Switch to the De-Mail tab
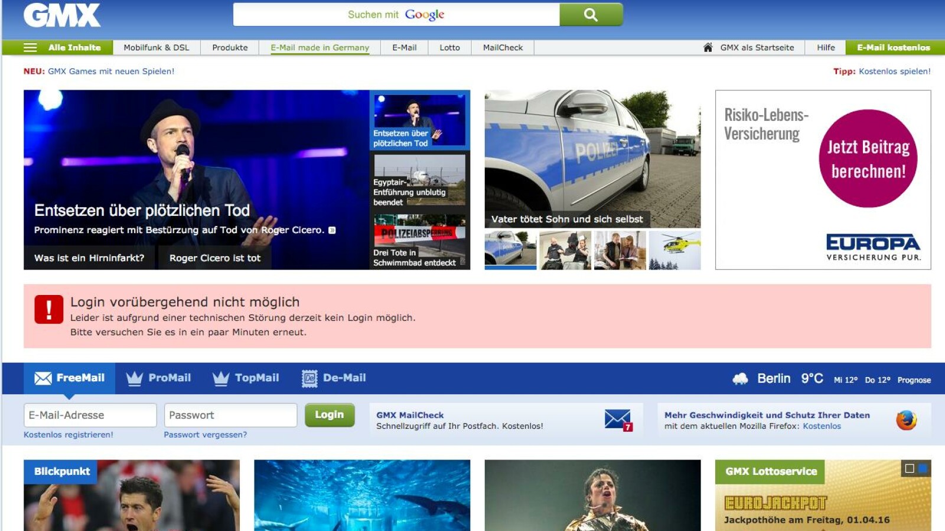Screen dimensions: 945x531 pyautogui.click(x=334, y=378)
